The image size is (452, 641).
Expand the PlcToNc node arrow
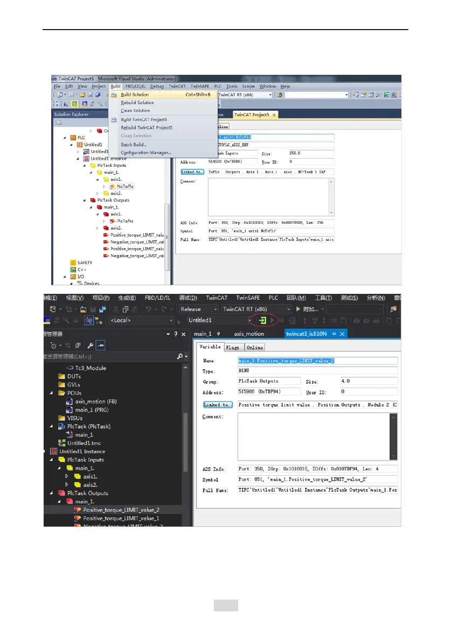coord(104,221)
